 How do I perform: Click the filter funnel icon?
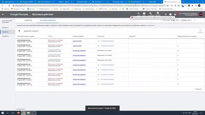pyautogui.click(x=19, y=31)
